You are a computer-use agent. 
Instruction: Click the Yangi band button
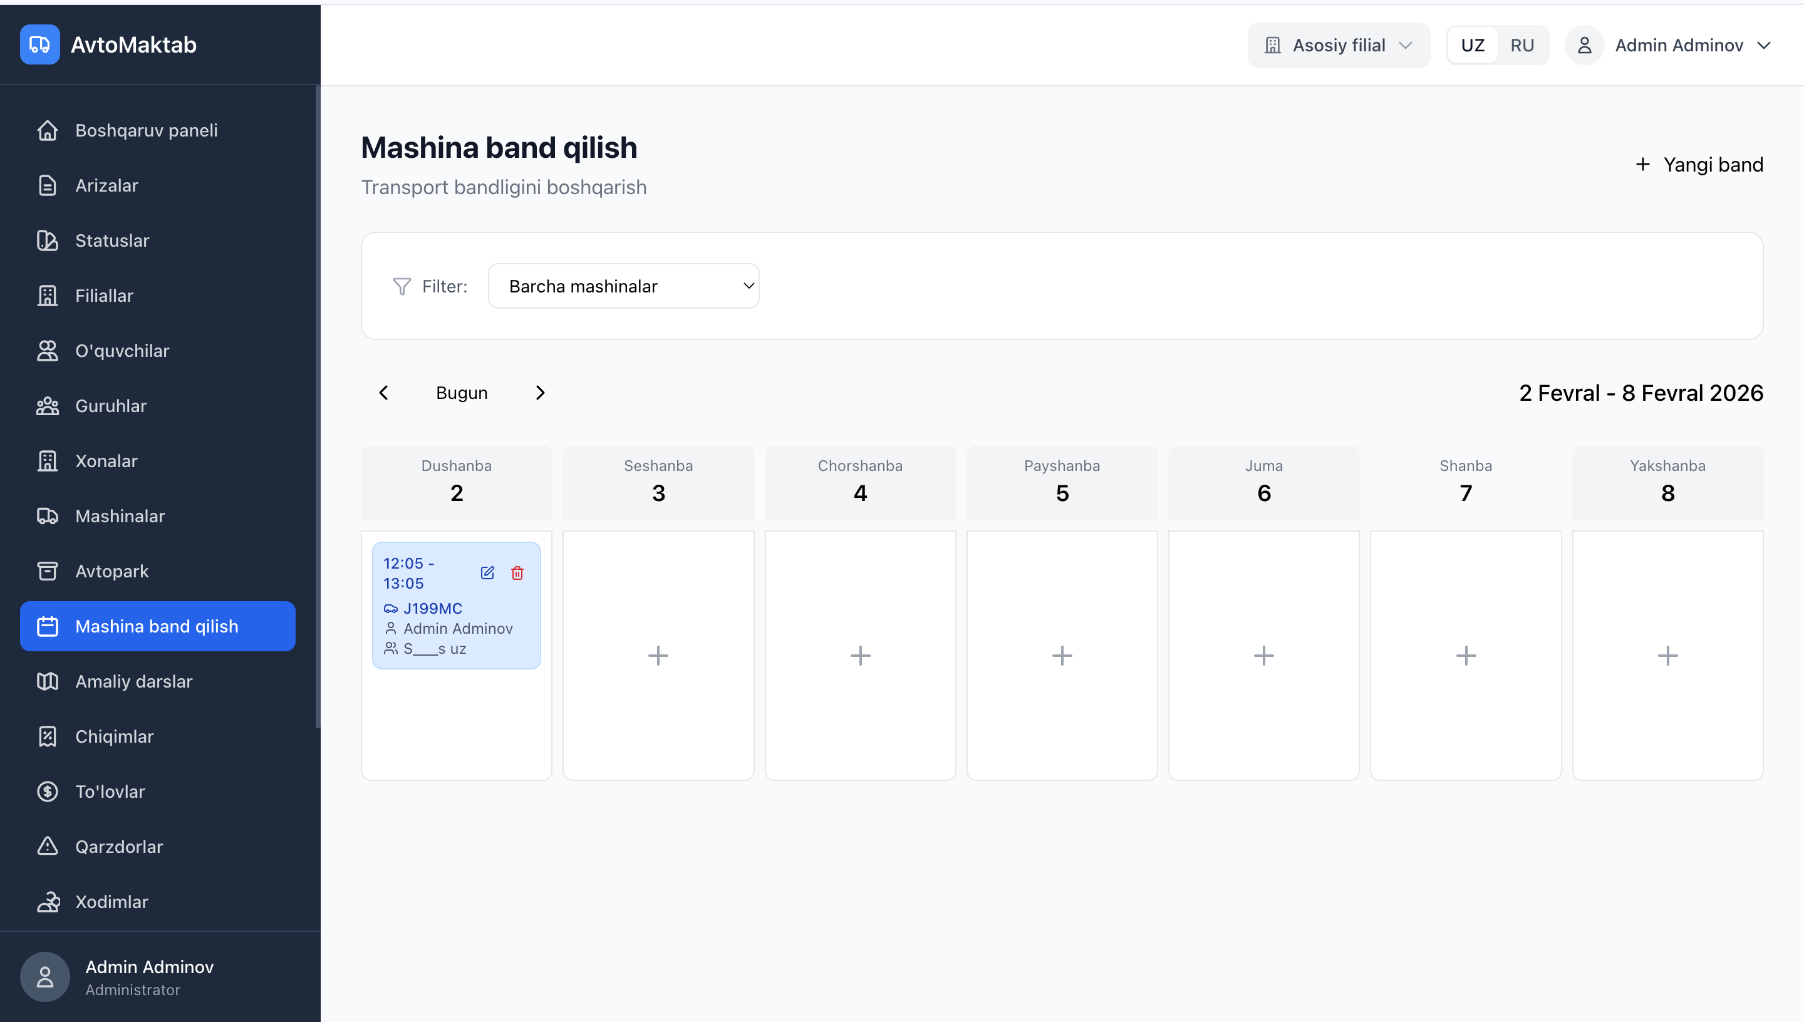[1699, 165]
